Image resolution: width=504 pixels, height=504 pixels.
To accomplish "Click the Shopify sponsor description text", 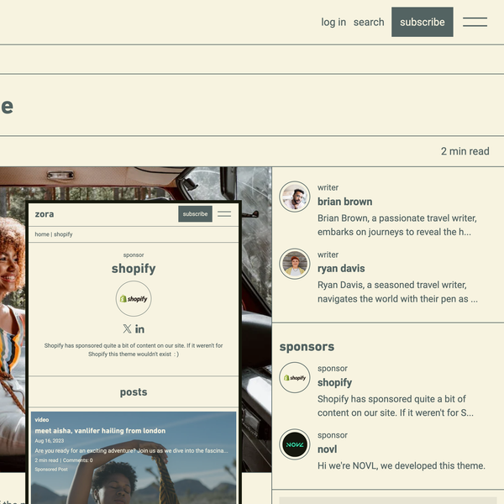I will pos(396,406).
